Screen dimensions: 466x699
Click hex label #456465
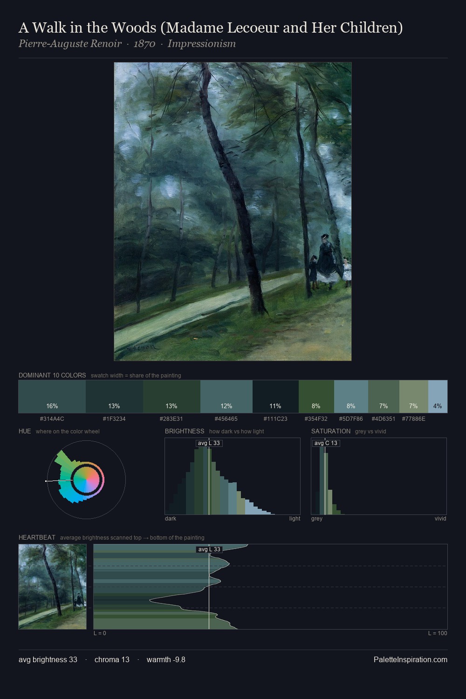(x=226, y=418)
